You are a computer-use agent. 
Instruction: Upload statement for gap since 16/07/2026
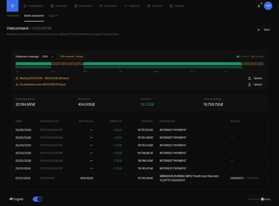pos(255,85)
